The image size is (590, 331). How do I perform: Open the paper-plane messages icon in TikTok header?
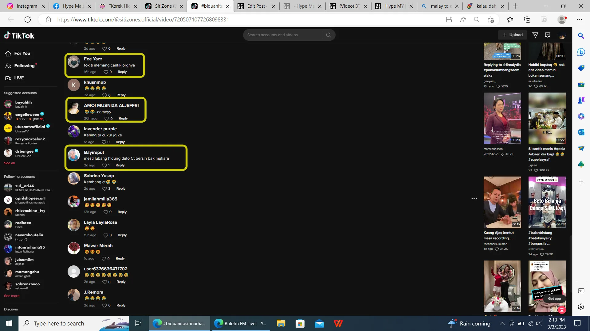click(535, 35)
